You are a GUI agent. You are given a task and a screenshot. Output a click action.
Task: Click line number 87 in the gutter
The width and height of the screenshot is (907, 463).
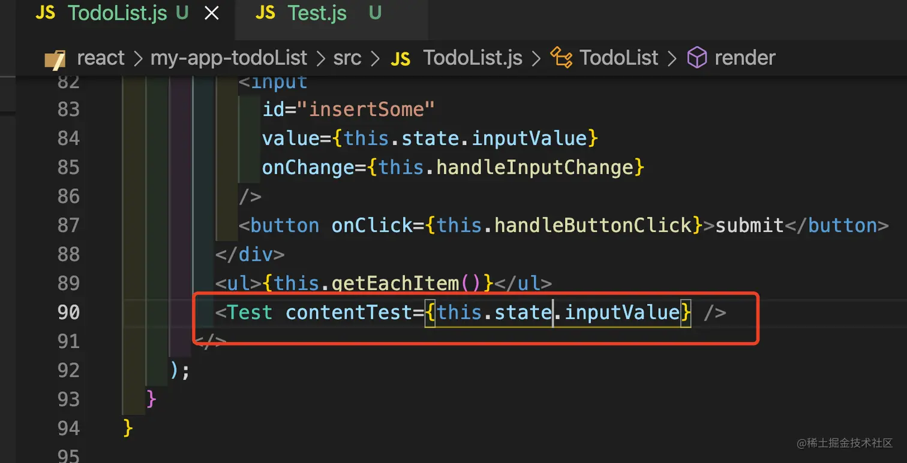pos(68,225)
